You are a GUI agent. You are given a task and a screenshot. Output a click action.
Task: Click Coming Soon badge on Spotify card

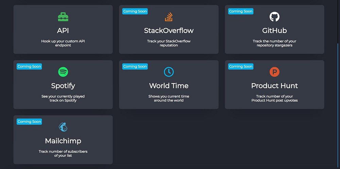(29, 67)
